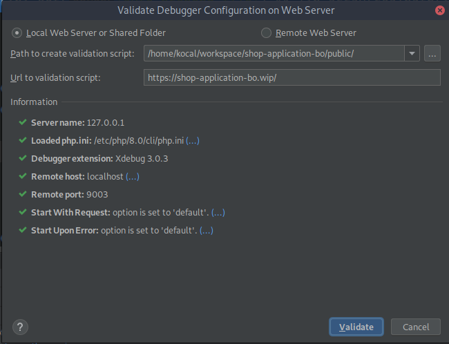Open help with the question mark icon
The height and width of the screenshot is (344, 449).
pos(20,327)
